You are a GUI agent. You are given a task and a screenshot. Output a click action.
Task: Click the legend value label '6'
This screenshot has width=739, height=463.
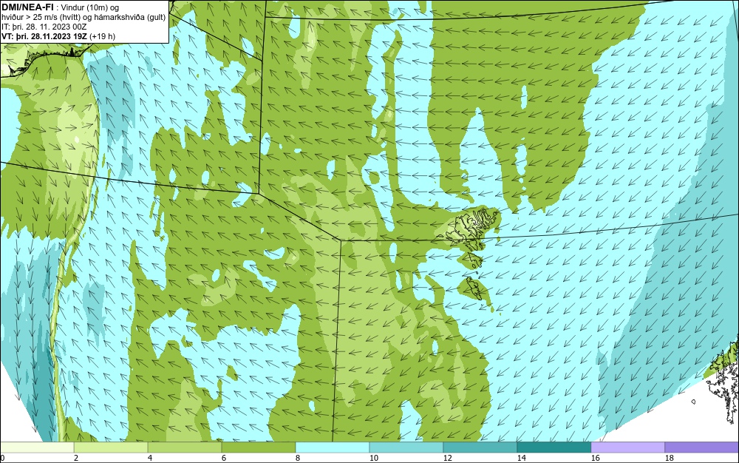click(x=224, y=458)
